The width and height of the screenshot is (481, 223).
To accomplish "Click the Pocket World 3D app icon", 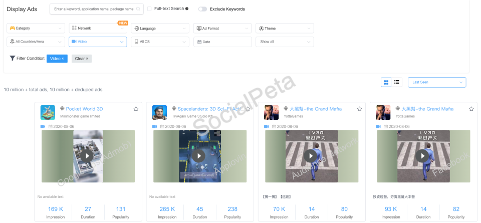I will [x=48, y=113].
